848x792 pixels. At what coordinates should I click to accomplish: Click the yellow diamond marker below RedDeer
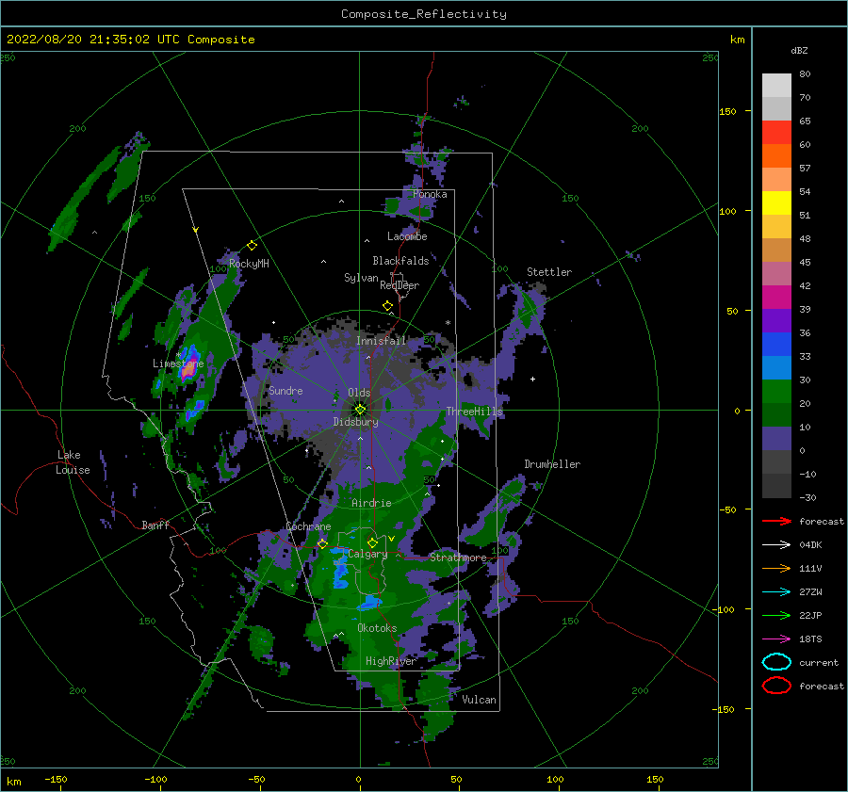387,306
